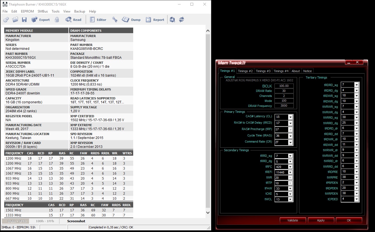Switch to Timings #2 tab in Mem TweakIt

245,71
